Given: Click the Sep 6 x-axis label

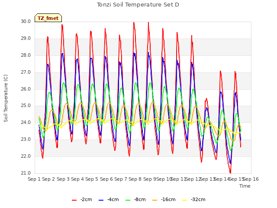Looking at the screenshot, I should coord(106,179).
